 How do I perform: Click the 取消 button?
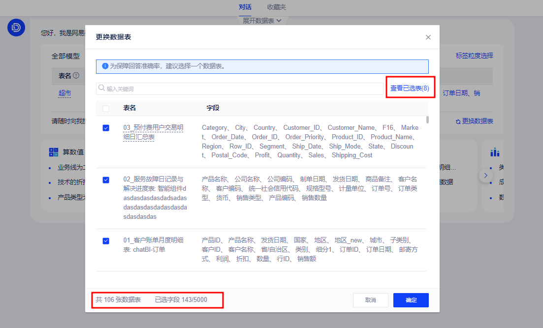(370, 300)
